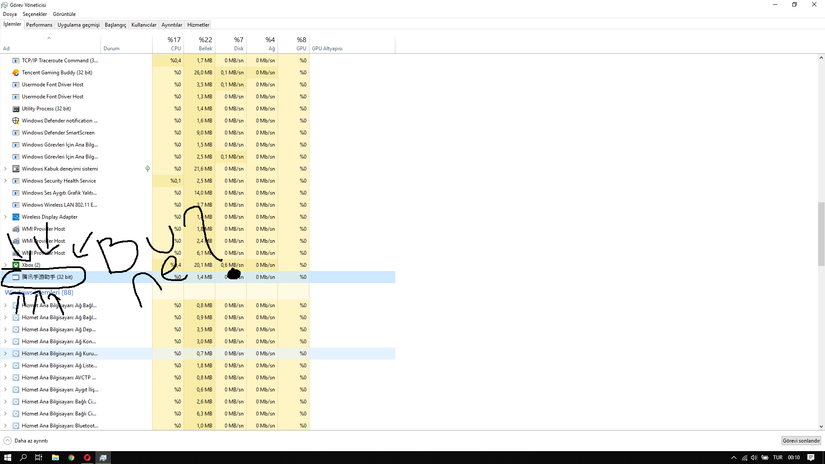Click the Windows Defender notification shield icon
825x464 pixels.
coord(16,121)
